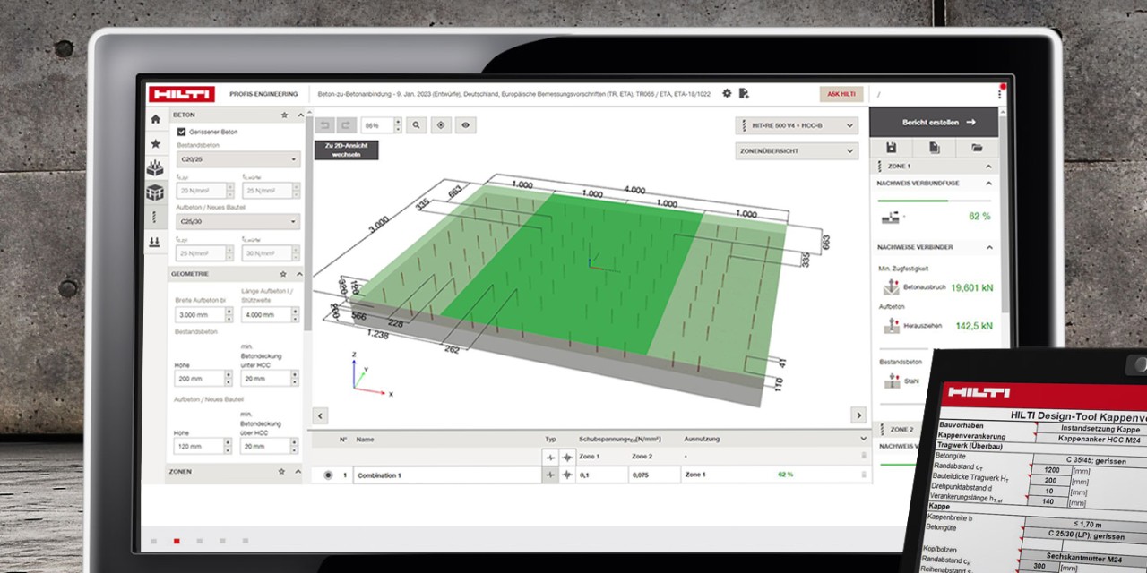The width and height of the screenshot is (1147, 573).
Task: Click the save diskette icon
Action: (x=891, y=147)
